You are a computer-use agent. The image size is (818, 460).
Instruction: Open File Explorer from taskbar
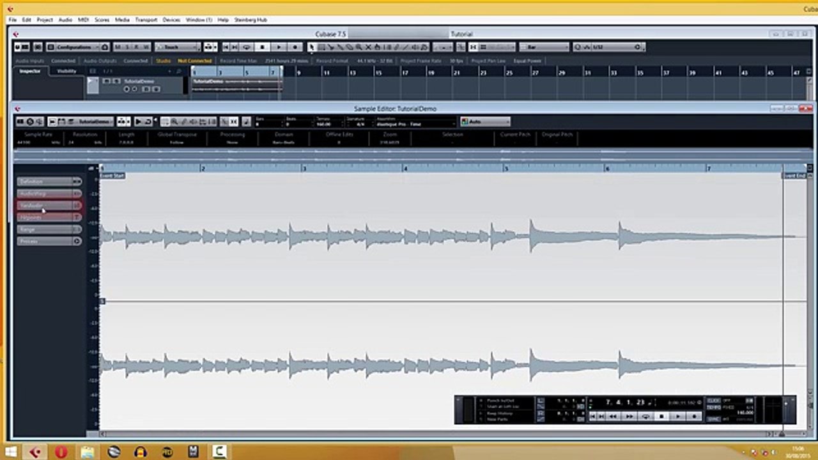coord(87,452)
